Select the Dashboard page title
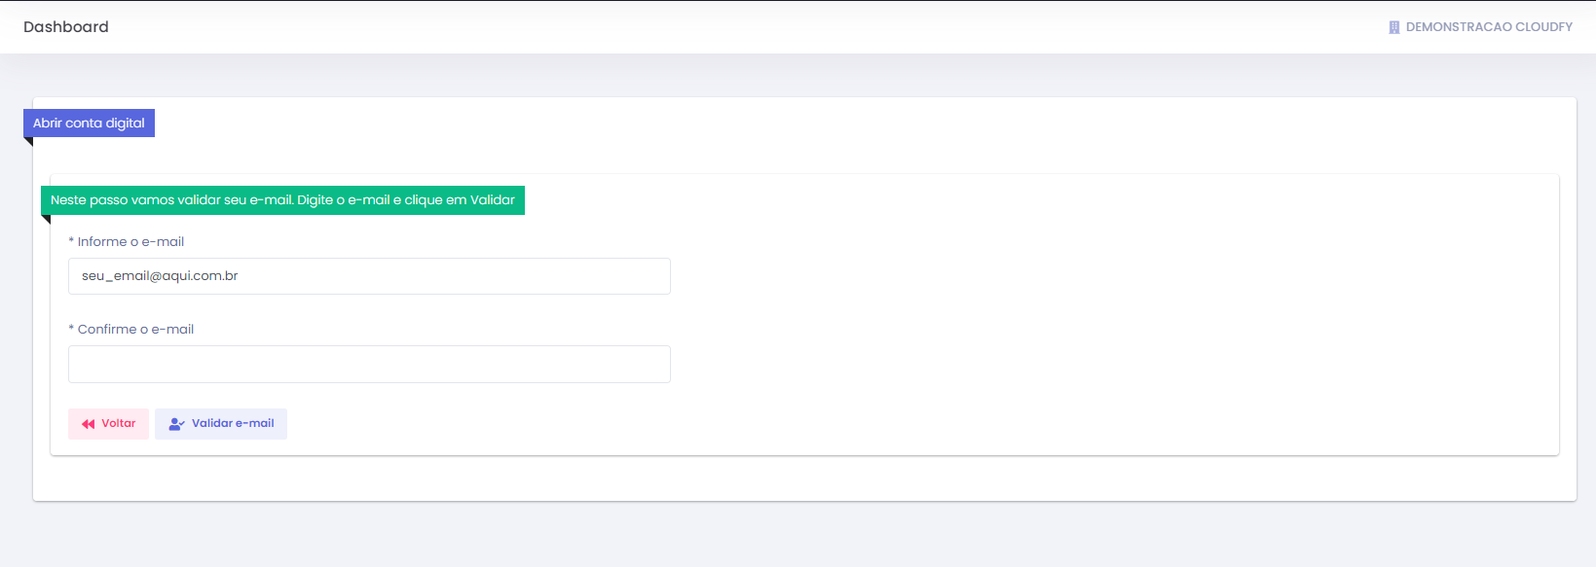The height and width of the screenshot is (567, 1596). (66, 27)
